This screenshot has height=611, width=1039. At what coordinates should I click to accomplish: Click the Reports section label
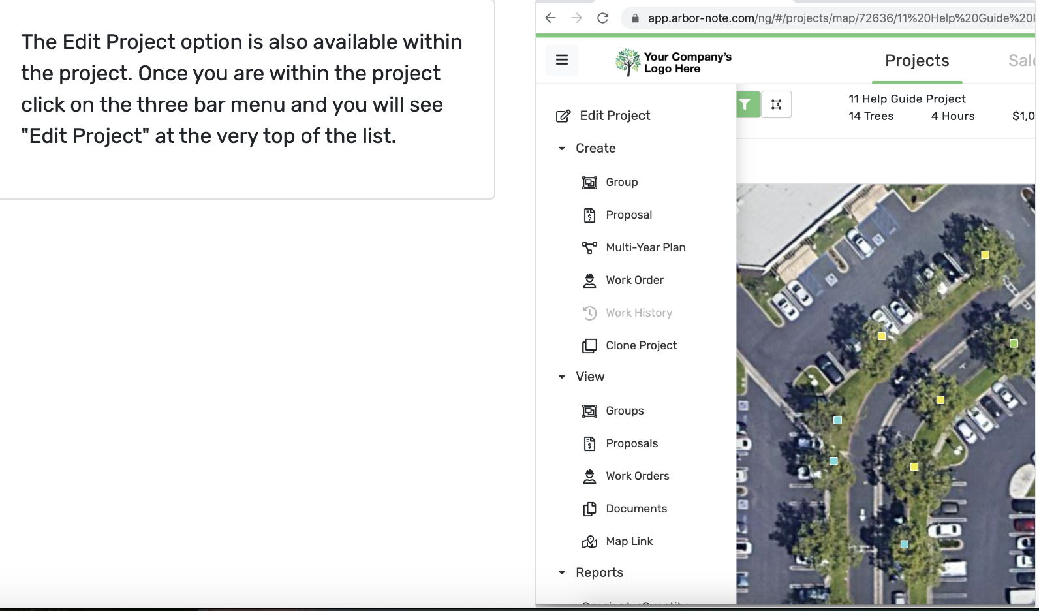599,573
